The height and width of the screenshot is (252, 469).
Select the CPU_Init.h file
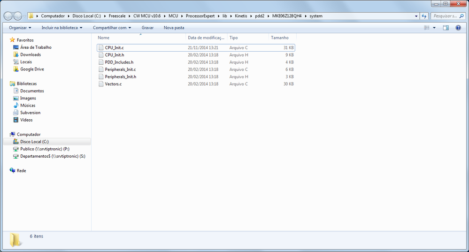coord(196,55)
